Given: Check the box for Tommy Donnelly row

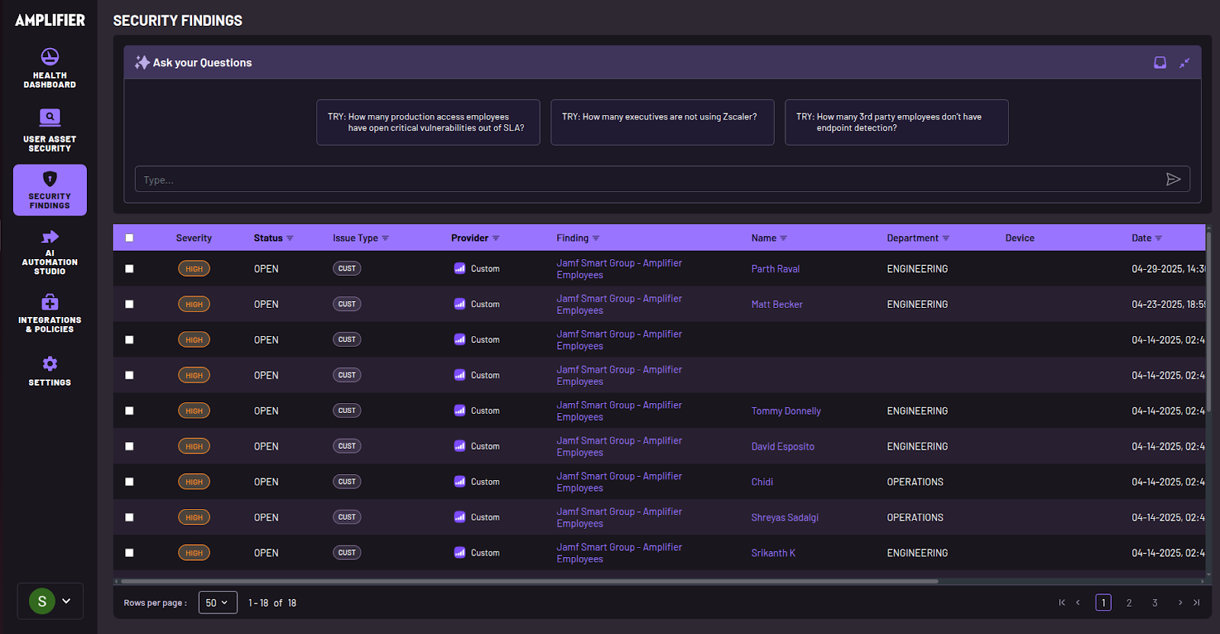Looking at the screenshot, I should 130,411.
